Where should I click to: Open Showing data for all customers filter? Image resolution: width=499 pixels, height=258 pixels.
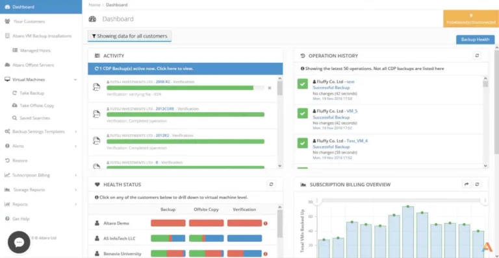coord(129,36)
